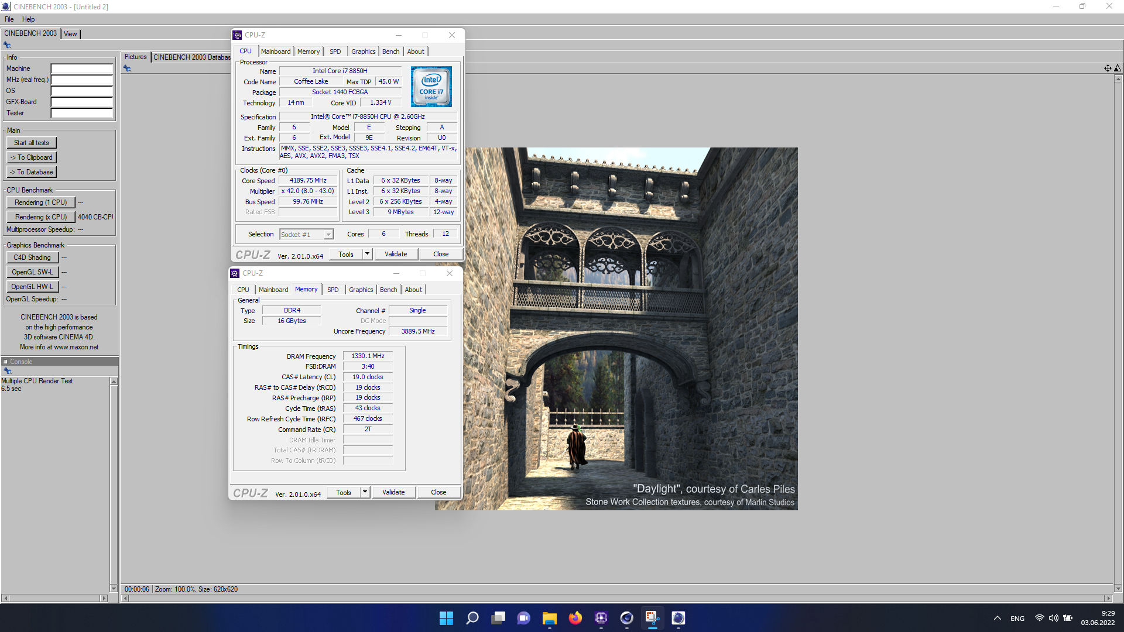Image resolution: width=1124 pixels, height=632 pixels.
Task: Open CINEBENCH 2003 Database tab
Action: (191, 57)
